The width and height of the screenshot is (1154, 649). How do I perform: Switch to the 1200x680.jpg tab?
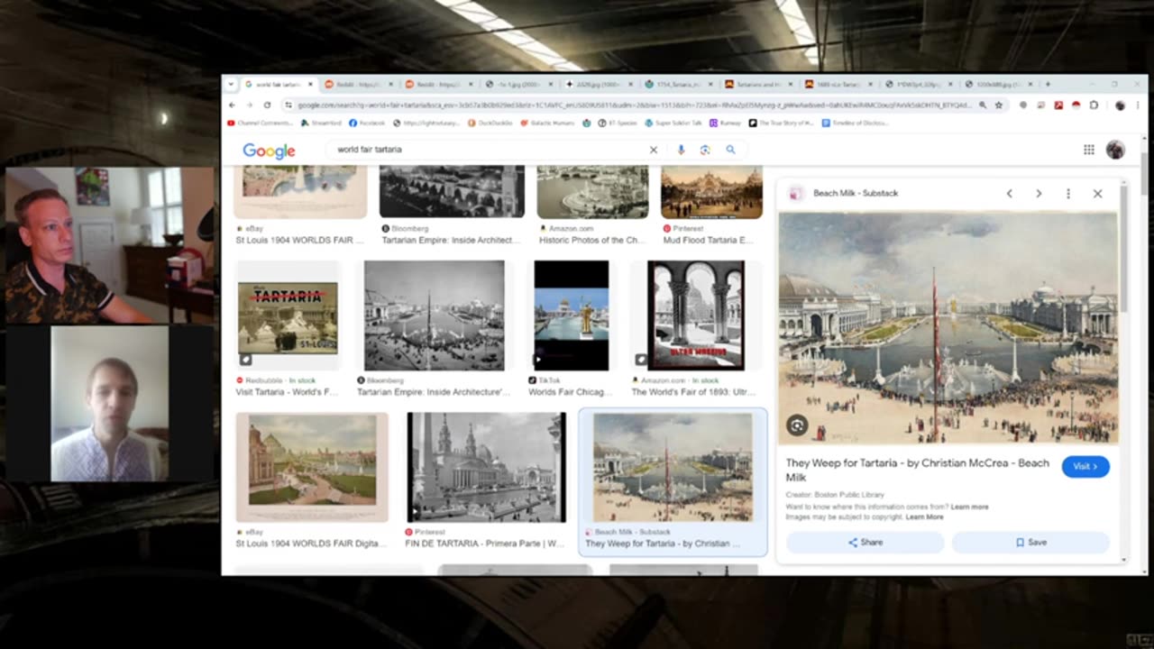click(999, 84)
